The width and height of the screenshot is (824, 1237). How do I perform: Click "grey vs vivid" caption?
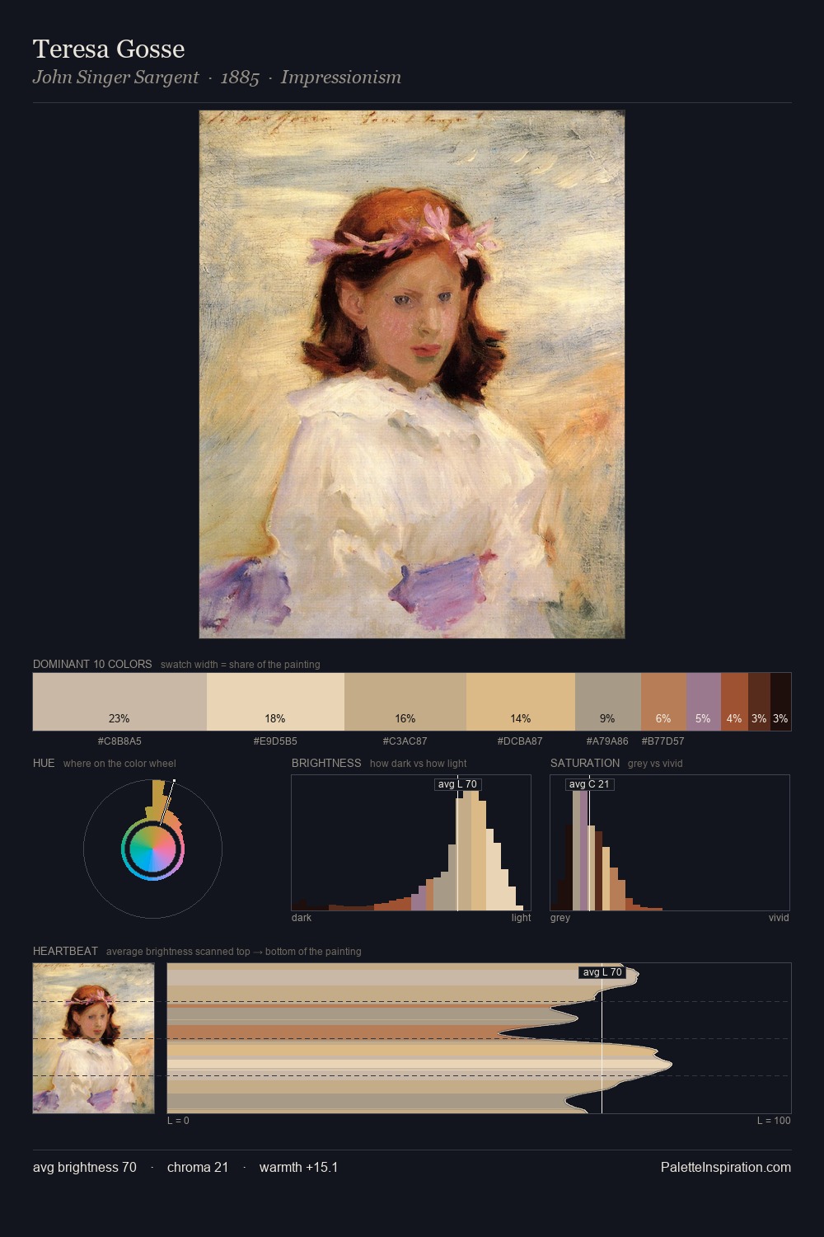pyautogui.click(x=655, y=764)
